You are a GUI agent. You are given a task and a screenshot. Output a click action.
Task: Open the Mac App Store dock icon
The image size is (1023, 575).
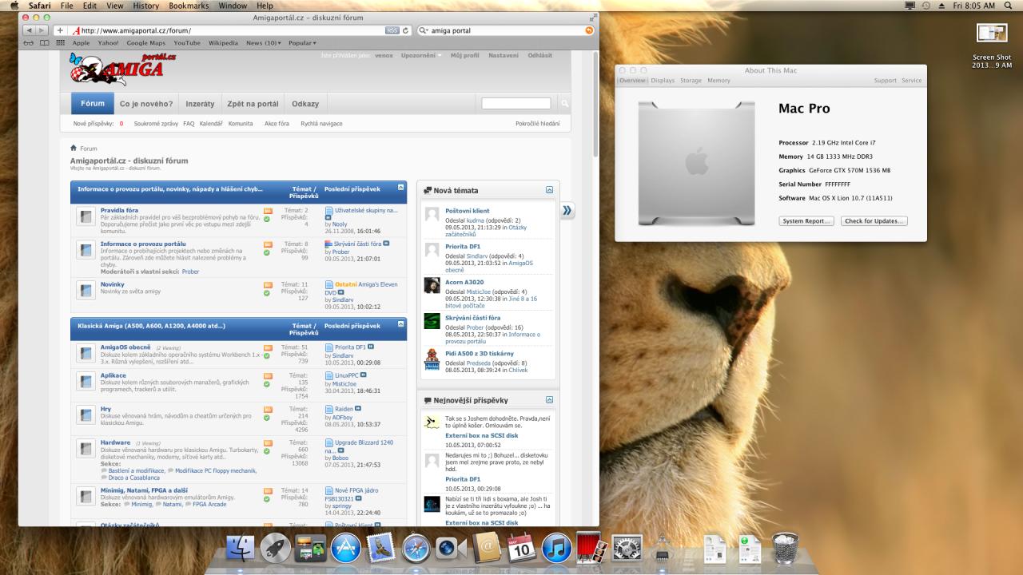pos(346,549)
